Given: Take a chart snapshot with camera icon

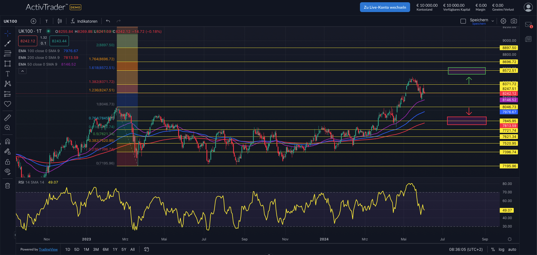Looking at the screenshot, I should (x=514, y=21).
